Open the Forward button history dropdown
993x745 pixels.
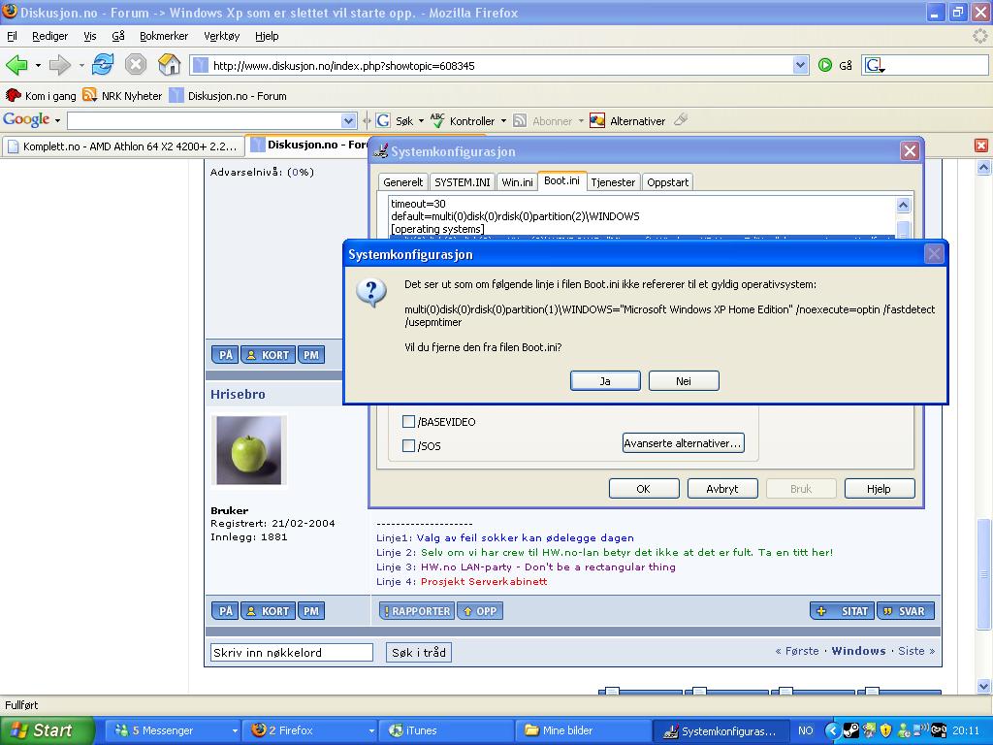point(81,65)
